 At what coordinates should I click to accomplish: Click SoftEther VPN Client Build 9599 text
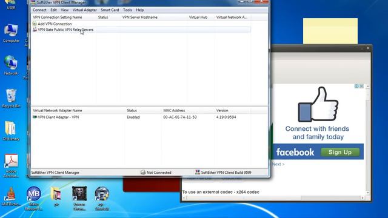click(x=226, y=173)
